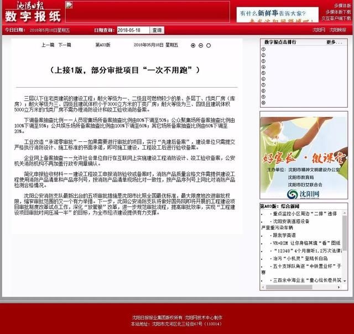Click the 第A03版: 综合新闻 section title
Screen dimensions: 354x334
tap(279, 206)
